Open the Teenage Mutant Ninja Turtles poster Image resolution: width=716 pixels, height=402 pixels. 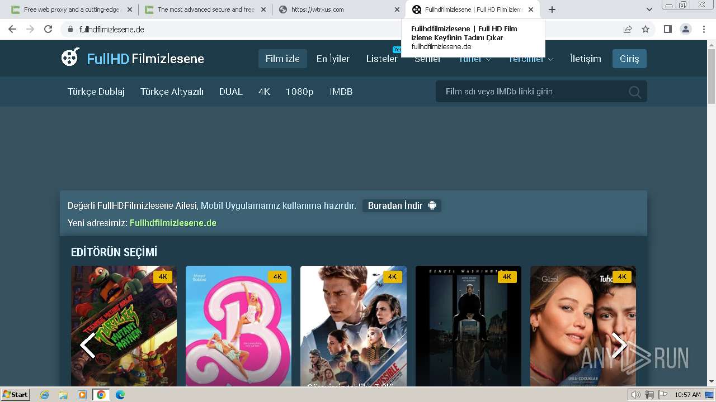point(124,326)
